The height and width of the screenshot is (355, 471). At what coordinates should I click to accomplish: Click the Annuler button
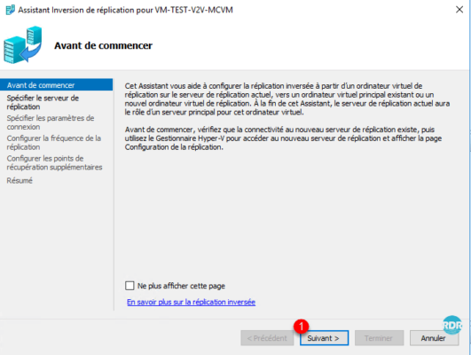click(434, 338)
